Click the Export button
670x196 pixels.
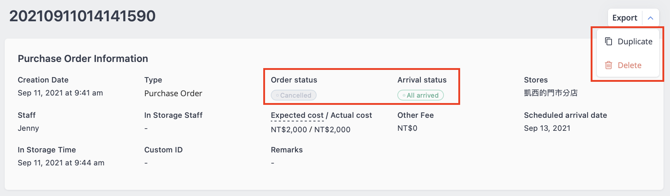(x=625, y=18)
